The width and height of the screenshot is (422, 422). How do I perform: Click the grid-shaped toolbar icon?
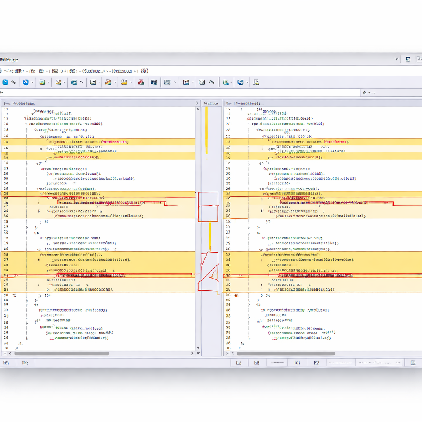[x=154, y=82]
